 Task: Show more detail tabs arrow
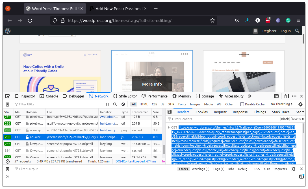point(303,112)
